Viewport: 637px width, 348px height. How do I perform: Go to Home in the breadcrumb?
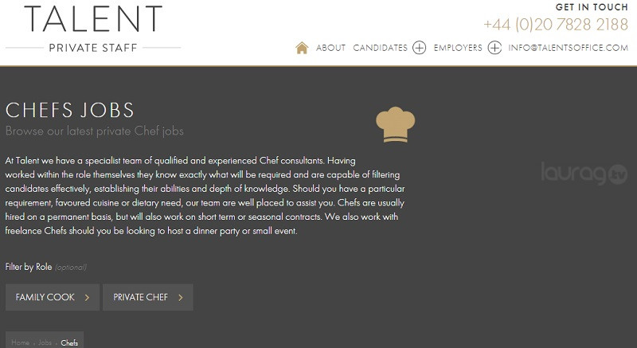point(20,342)
